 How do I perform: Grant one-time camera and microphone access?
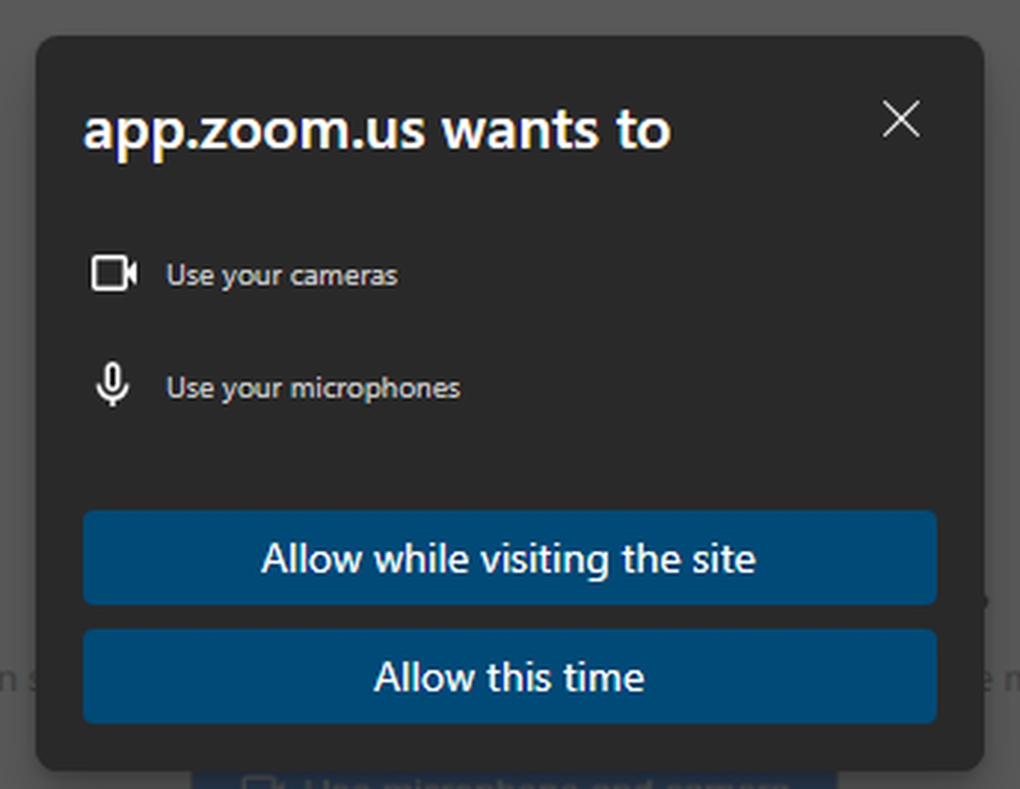[510, 677]
